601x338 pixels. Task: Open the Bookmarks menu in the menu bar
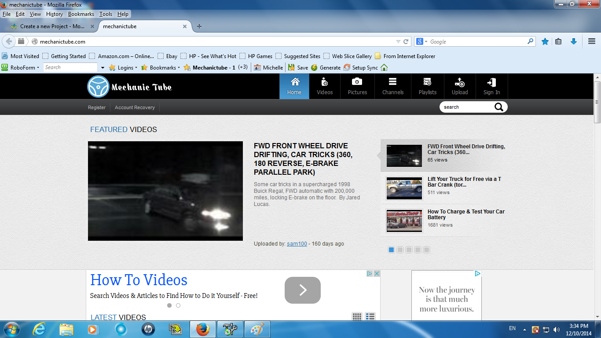tap(81, 14)
